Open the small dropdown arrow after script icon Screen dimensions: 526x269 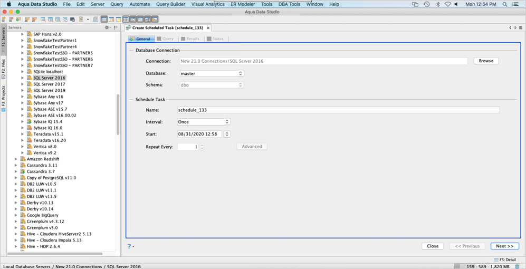(x=88, y=20)
